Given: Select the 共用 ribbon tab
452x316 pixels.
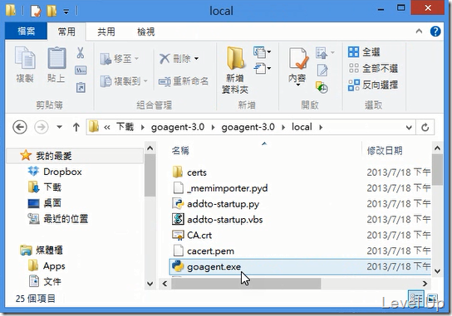Looking at the screenshot, I should click(x=106, y=32).
